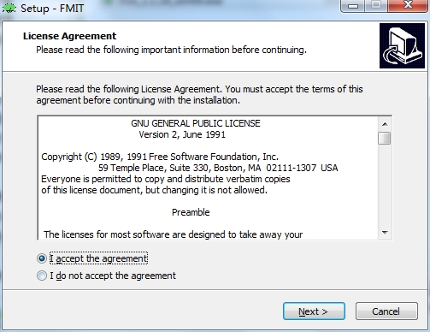Image resolution: width=430 pixels, height=332 pixels.
Task: Click the "Preamble" heading in license text
Action: tap(191, 212)
